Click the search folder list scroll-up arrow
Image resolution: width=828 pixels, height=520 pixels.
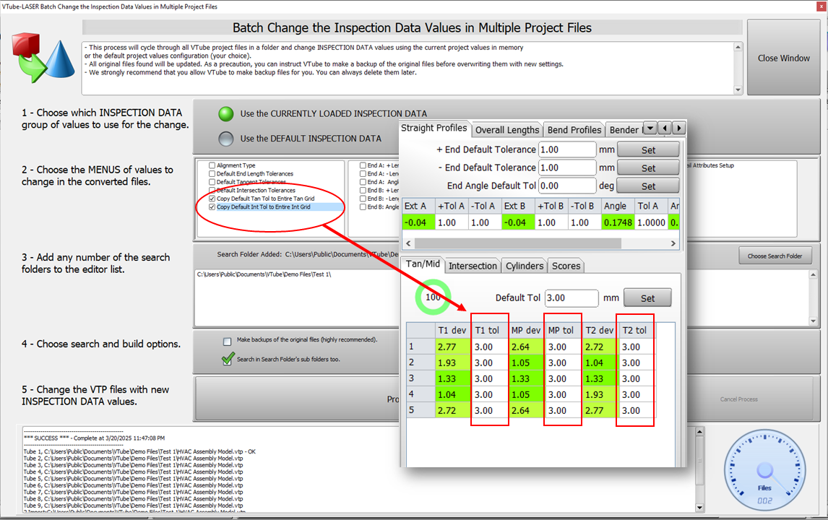(x=813, y=275)
